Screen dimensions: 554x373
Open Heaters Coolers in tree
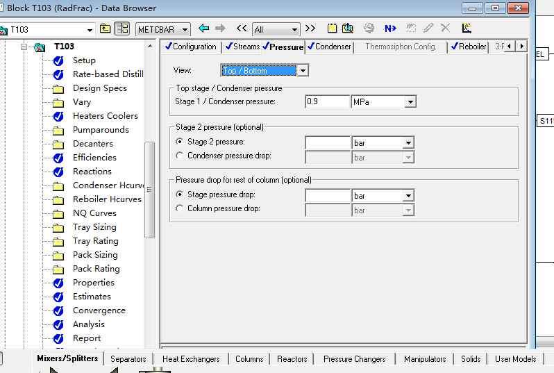pyautogui.click(x=106, y=115)
